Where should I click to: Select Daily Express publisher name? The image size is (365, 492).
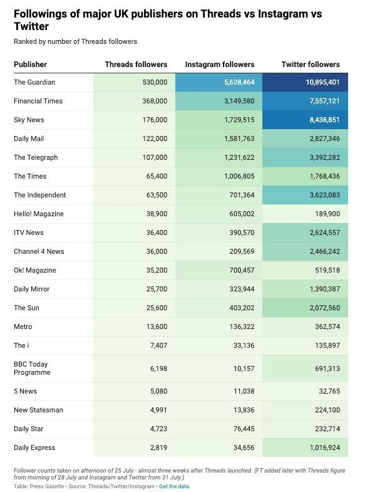tap(34, 448)
